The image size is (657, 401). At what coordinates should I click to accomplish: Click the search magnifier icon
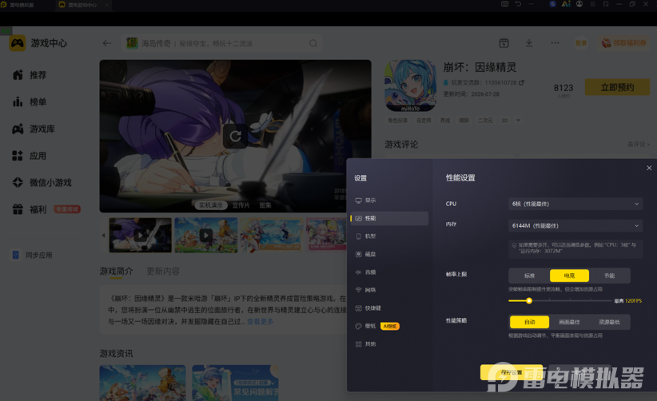coord(313,43)
